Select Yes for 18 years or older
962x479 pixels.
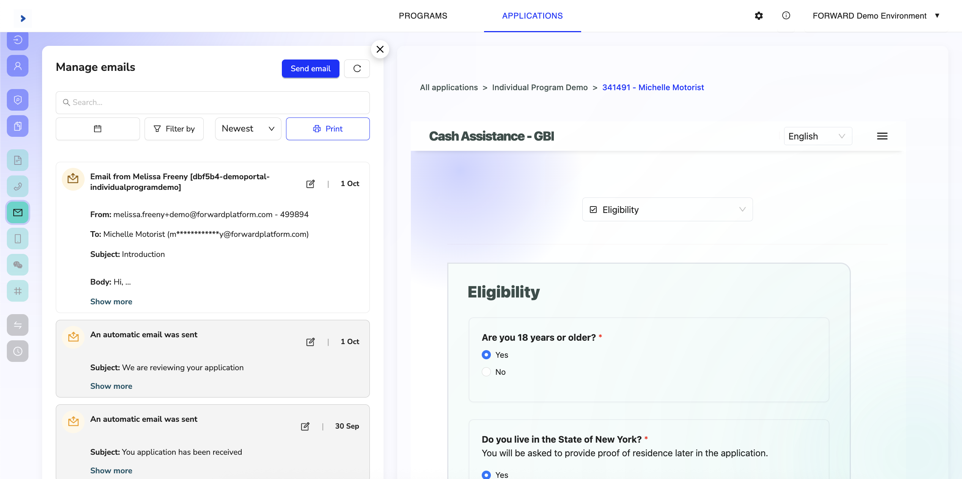click(486, 355)
